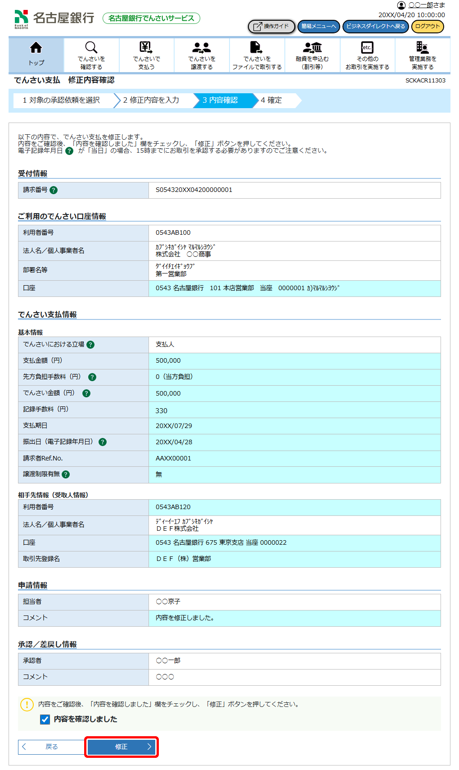Open the 操作ガイド button
Viewport: 459px width, 770px height.
click(271, 27)
